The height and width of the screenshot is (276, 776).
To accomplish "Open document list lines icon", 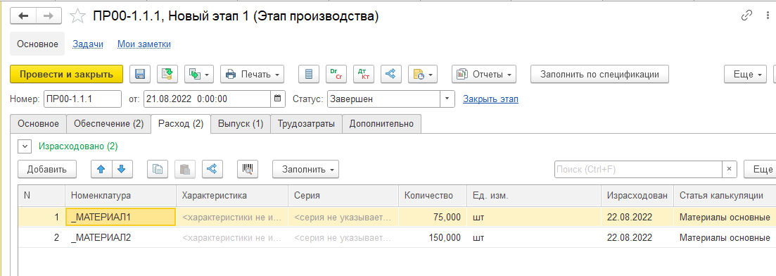I will (309, 75).
